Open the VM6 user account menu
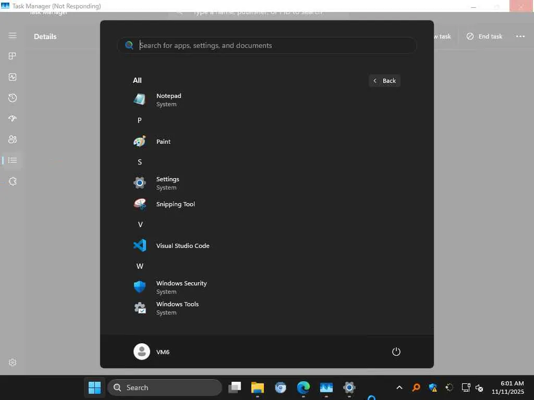The width and height of the screenshot is (534, 400). pos(152,352)
